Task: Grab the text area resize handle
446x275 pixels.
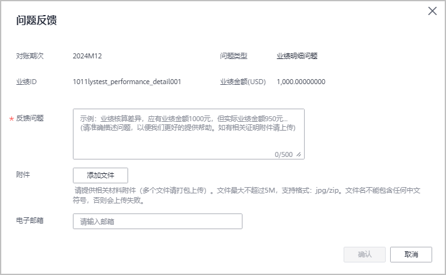Action: click(x=298, y=154)
